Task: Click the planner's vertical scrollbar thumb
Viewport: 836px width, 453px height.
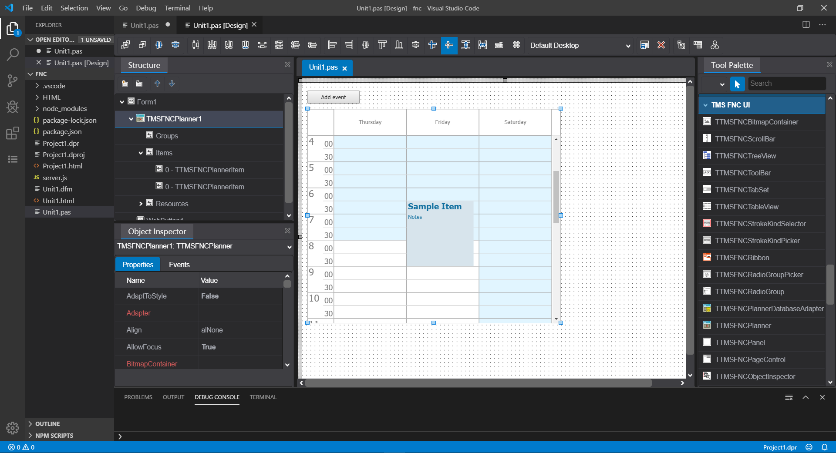Action: tap(556, 197)
